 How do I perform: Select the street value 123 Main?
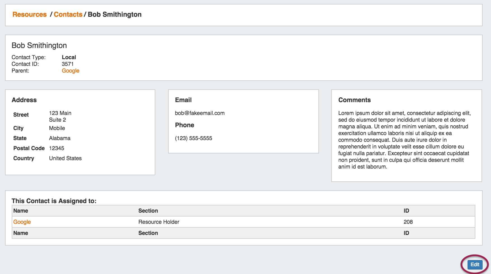[60, 113]
